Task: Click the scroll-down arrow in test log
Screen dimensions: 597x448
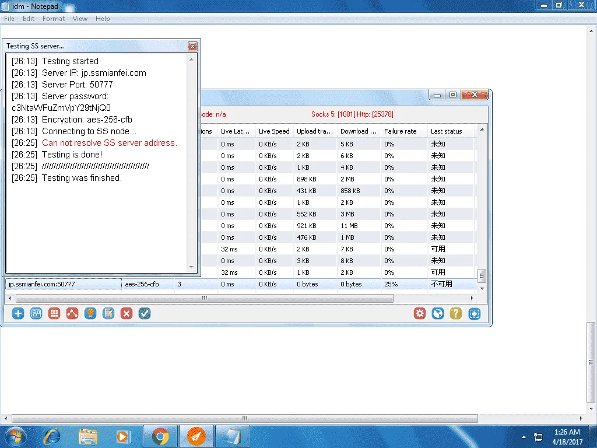Action: click(x=191, y=267)
